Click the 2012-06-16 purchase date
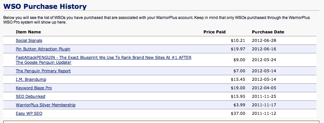Viewport: 324px width, 123px height. pyautogui.click(x=264, y=49)
